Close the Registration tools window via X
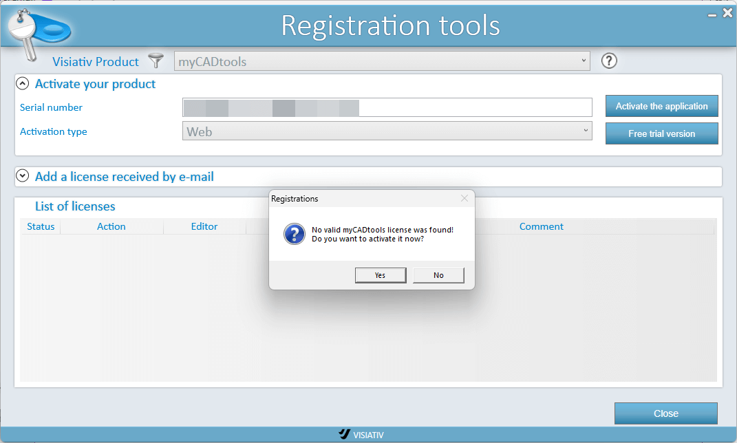 pyautogui.click(x=727, y=12)
